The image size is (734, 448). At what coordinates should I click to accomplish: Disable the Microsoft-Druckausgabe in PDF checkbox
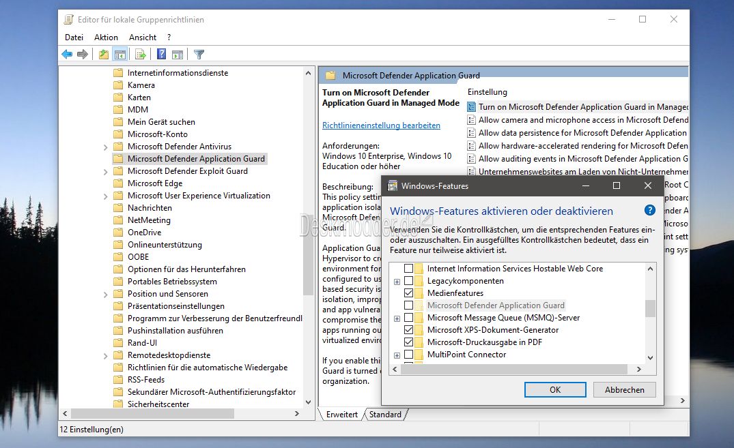tap(409, 342)
